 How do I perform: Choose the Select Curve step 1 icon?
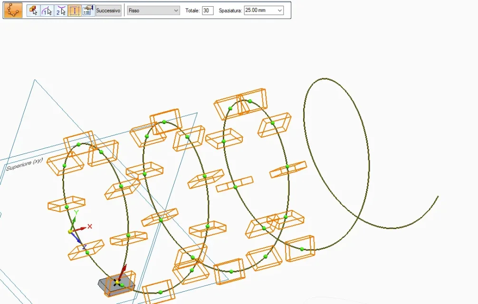click(x=47, y=10)
